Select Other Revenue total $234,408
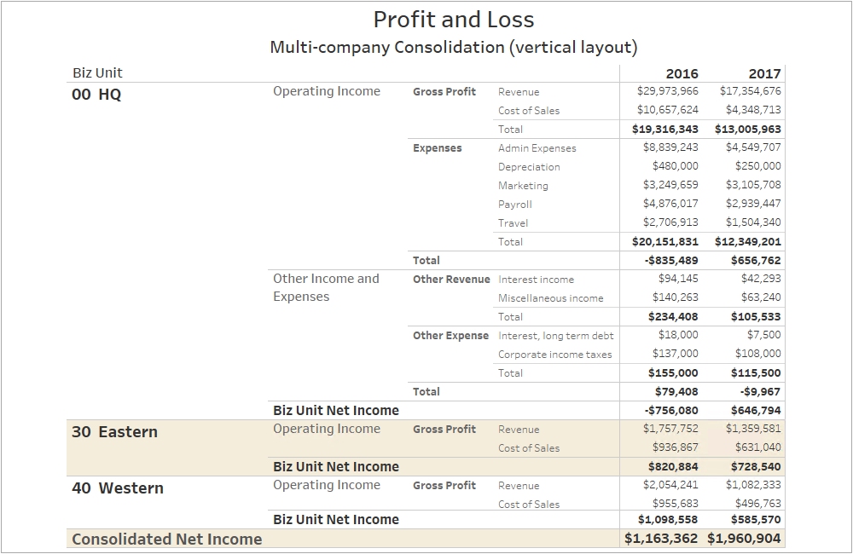 coord(673,317)
